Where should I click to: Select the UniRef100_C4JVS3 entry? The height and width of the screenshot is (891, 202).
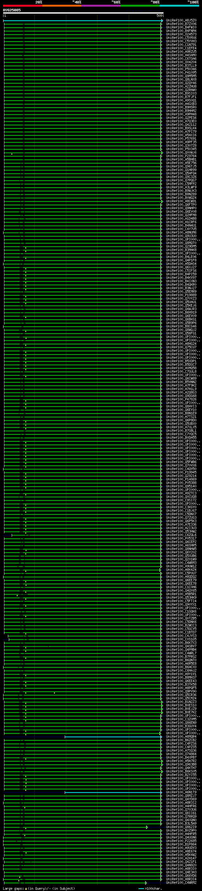[x=181, y=636]
